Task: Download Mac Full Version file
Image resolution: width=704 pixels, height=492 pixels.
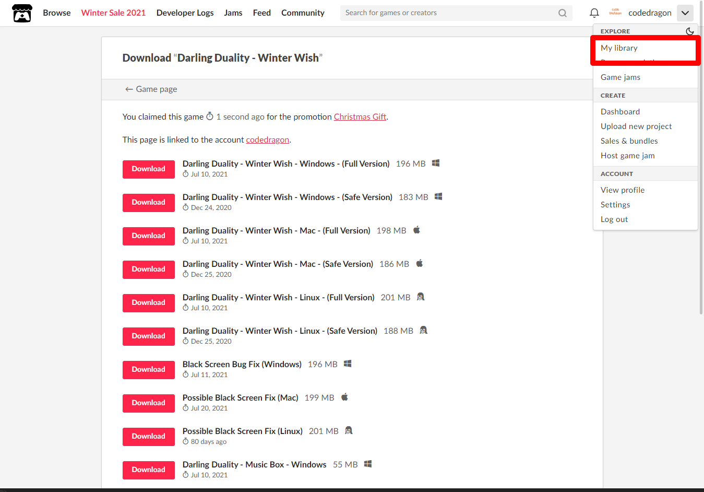Action: pos(149,236)
